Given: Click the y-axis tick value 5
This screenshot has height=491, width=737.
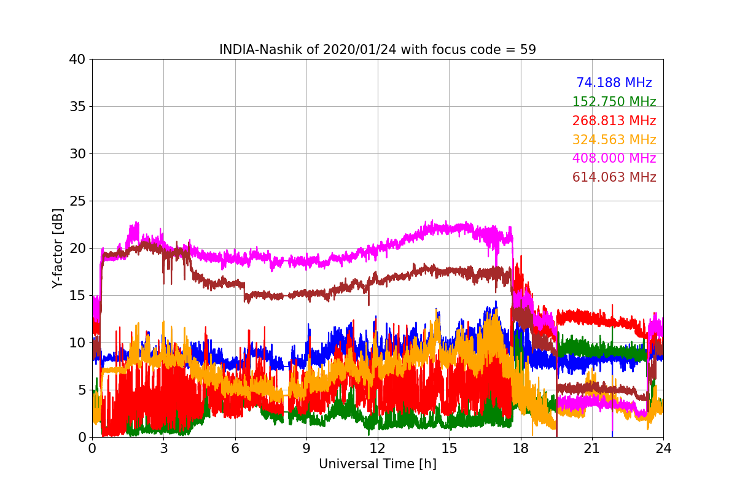Looking at the screenshot, I should tap(82, 390).
